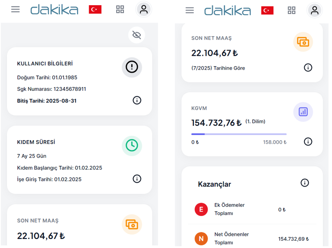Click left panel Son Net Maaş money icon
Image resolution: width=332 pixels, height=248 pixels.
tap(132, 224)
